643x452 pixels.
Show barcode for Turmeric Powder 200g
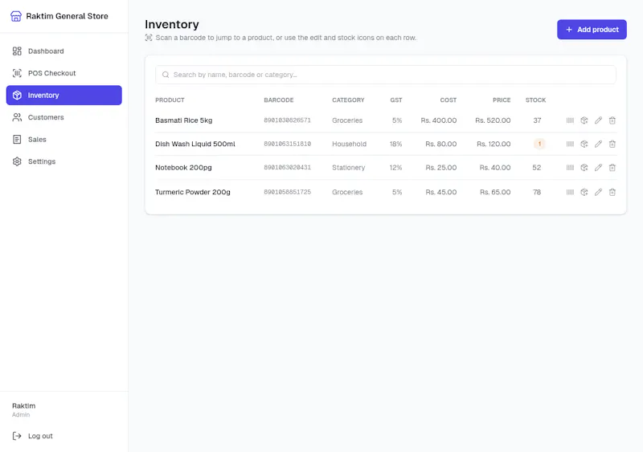point(570,192)
